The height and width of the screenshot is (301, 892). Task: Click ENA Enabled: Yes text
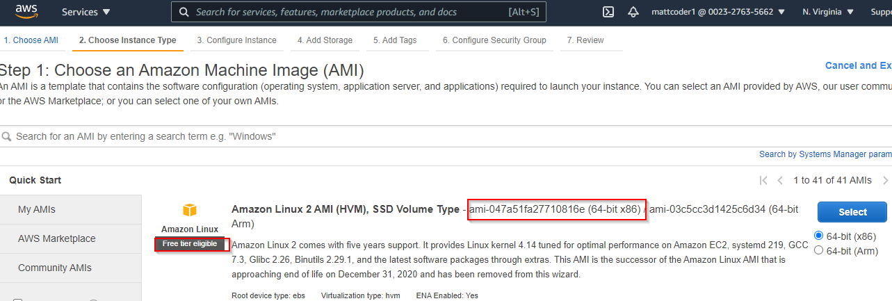pos(447,295)
